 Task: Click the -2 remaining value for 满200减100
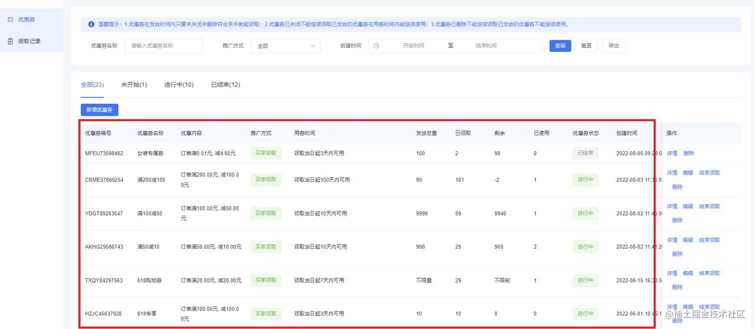click(497, 180)
